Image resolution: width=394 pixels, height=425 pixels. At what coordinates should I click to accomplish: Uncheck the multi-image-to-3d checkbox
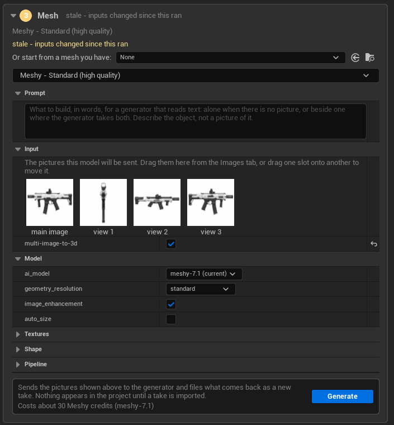pyautogui.click(x=171, y=244)
